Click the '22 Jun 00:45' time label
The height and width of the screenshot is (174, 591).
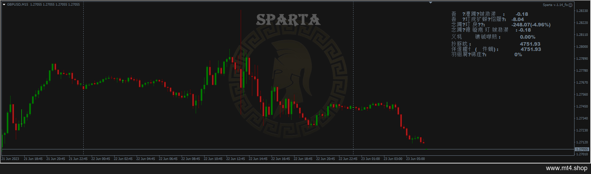[x=100, y=159]
